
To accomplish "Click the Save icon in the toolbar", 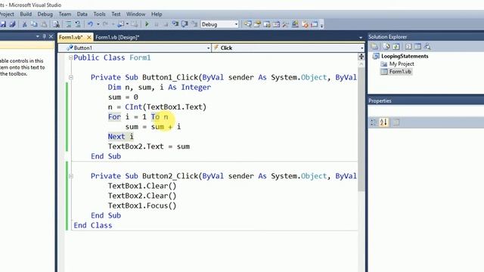I will [x=3, y=24].
